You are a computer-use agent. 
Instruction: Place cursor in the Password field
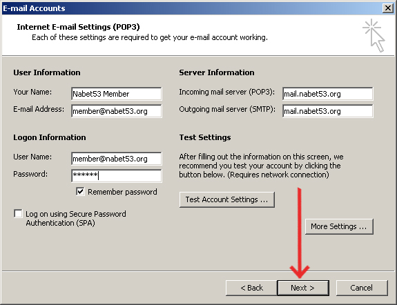[x=117, y=176]
